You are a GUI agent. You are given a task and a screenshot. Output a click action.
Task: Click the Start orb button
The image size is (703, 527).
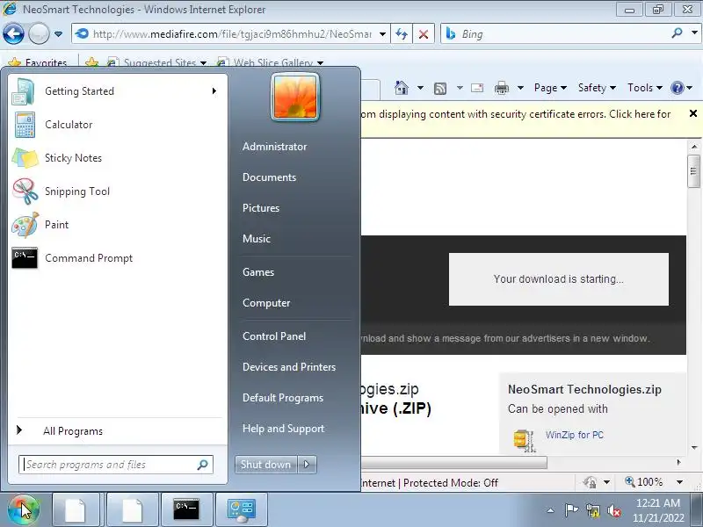24,509
